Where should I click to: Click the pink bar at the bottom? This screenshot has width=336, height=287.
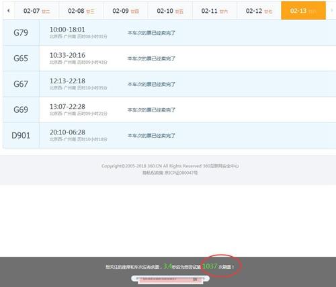tap(171, 280)
